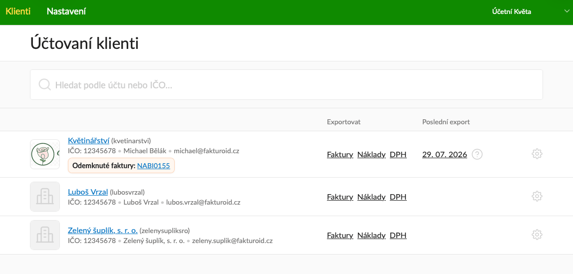573x274 pixels.
Task: Click the Květinářství rose logo thumbnail
Action: click(x=45, y=154)
